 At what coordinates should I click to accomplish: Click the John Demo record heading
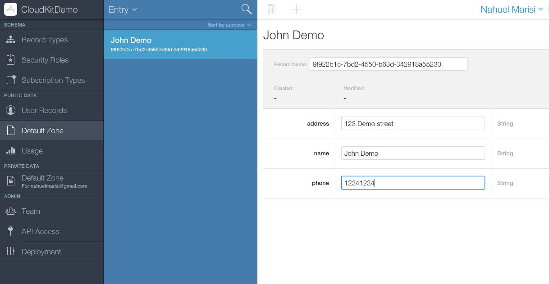click(293, 35)
